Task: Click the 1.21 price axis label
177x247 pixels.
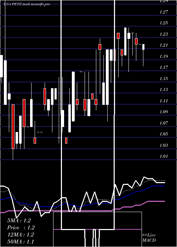Action: [164, 45]
